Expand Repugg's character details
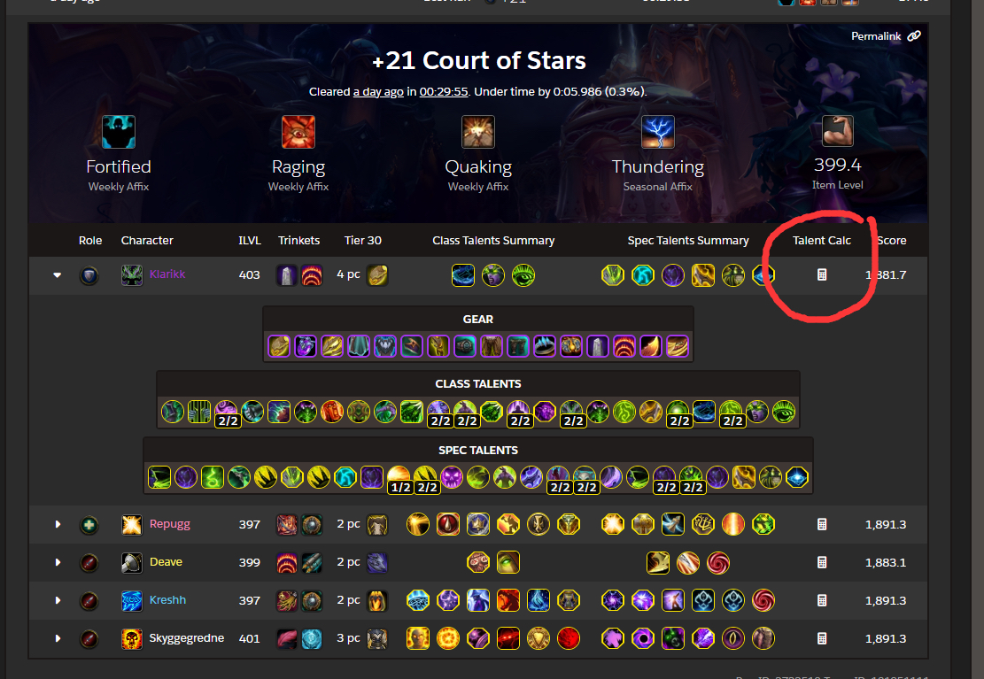 58,525
